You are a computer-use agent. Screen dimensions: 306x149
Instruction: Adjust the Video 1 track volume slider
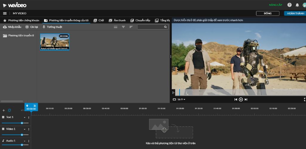coord(15,135)
